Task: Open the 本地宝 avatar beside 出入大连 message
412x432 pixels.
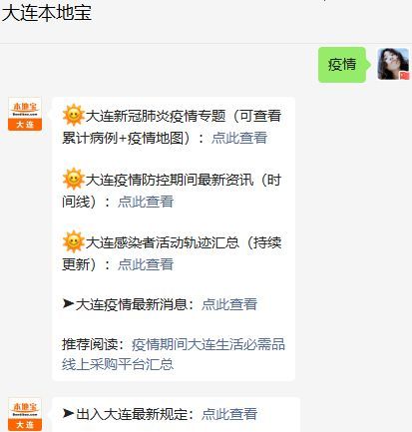Action: click(25, 414)
